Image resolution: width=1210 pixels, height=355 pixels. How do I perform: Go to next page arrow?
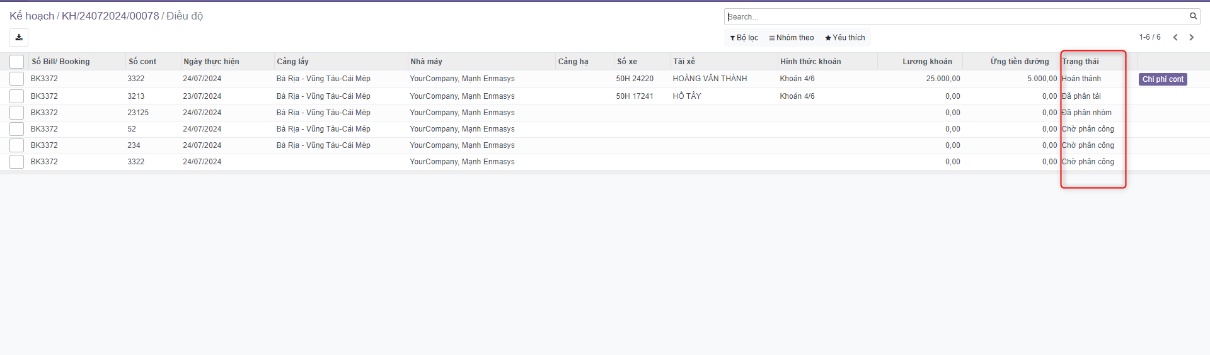point(1191,38)
